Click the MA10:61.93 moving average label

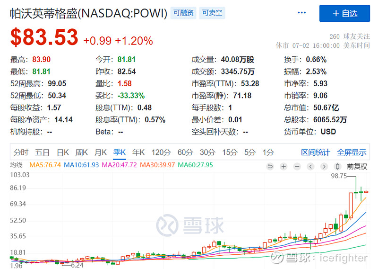(81, 165)
